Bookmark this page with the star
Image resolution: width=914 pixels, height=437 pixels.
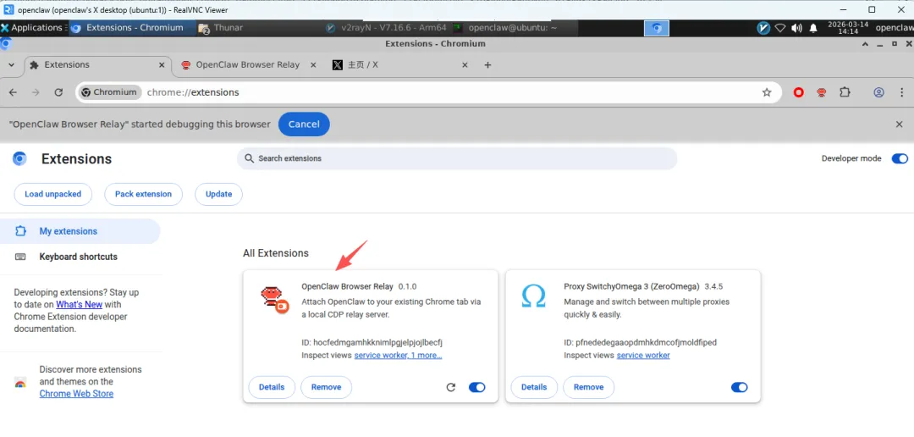pyautogui.click(x=767, y=92)
